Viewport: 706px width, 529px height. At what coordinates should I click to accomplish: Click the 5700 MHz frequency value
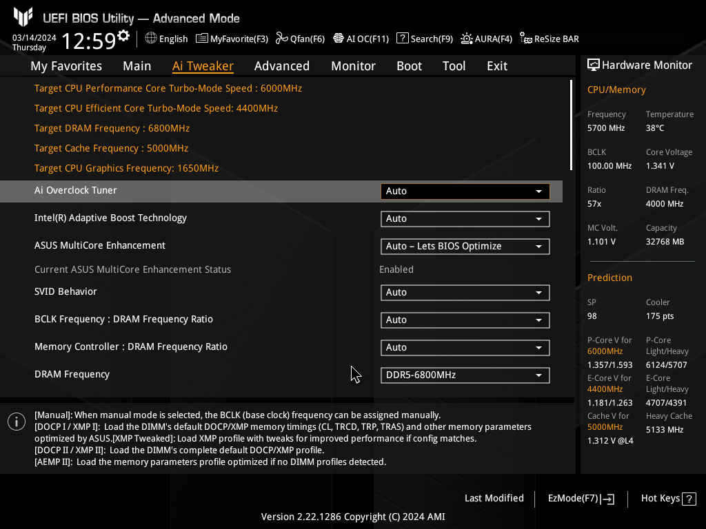coord(606,128)
